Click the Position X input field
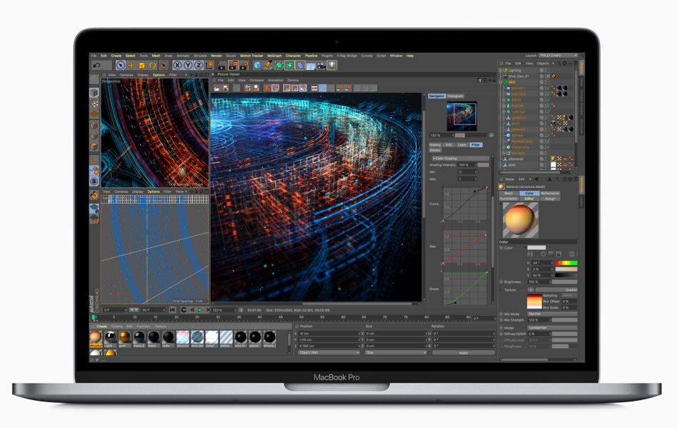 point(329,334)
